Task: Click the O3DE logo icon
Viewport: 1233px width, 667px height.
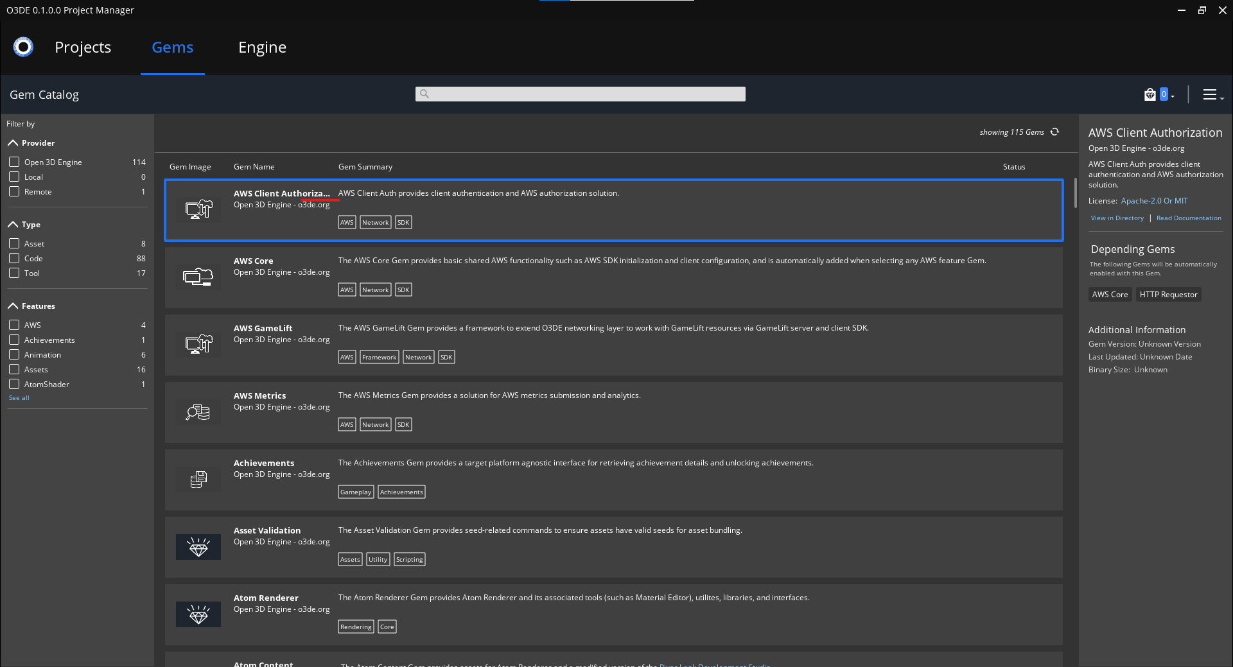Action: point(23,47)
